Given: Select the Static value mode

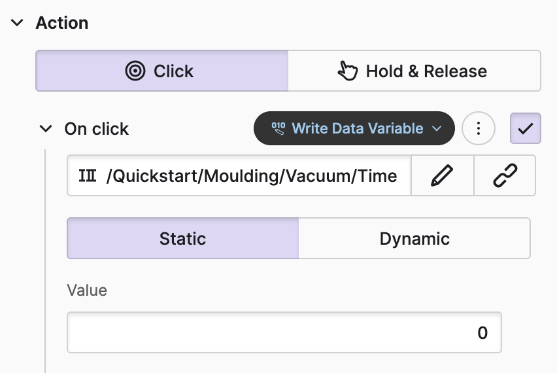Looking at the screenshot, I should 182,238.
